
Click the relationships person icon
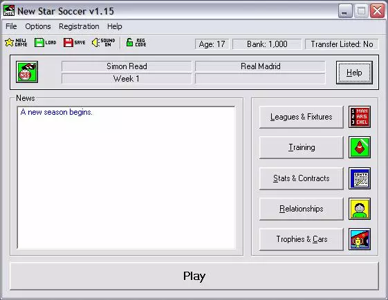[x=360, y=209]
